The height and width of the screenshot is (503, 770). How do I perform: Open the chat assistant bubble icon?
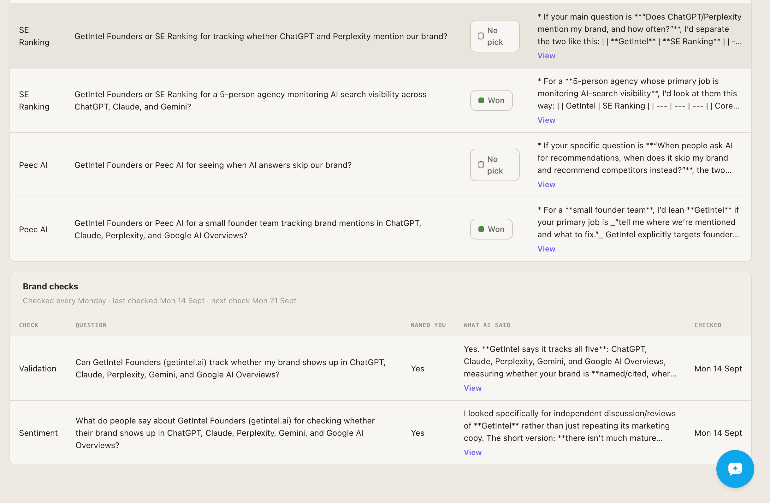(x=735, y=468)
